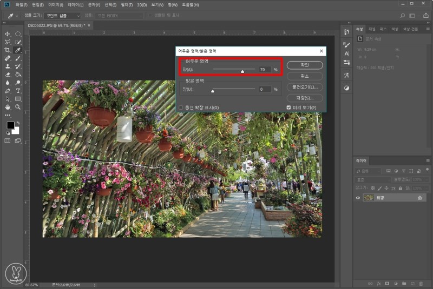The height and width of the screenshot is (289, 433).
Task: Open the eyedropper tool preset picker arrow
Action: point(17,16)
